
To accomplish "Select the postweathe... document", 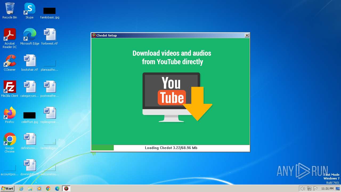I will point(50,89).
